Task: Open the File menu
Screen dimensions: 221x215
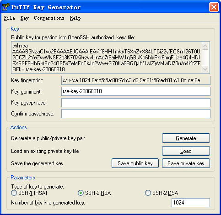Action: click(x=9, y=18)
